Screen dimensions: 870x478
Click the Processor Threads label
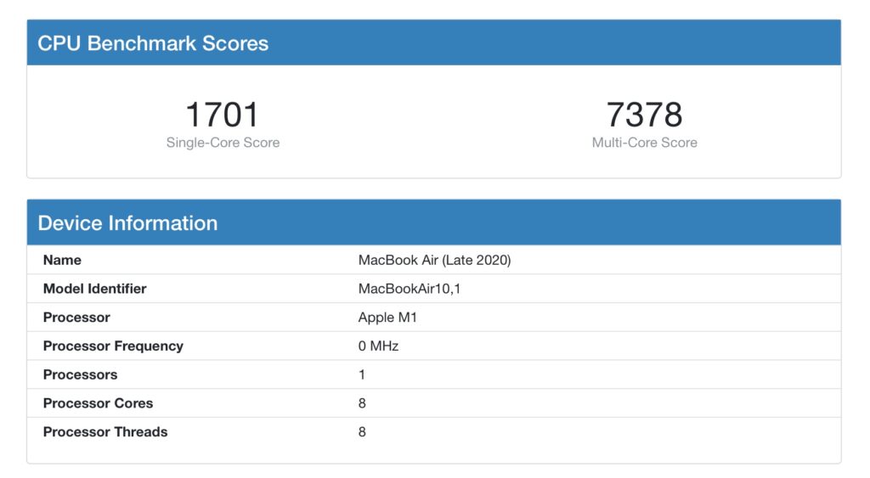pyautogui.click(x=105, y=432)
